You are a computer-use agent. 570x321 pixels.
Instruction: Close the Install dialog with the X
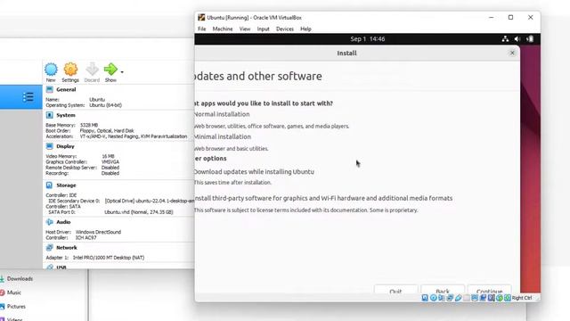tap(512, 53)
